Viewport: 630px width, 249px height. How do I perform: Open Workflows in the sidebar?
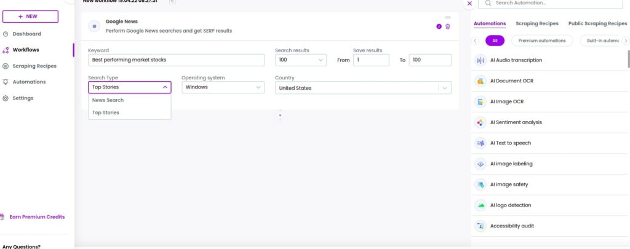[26, 50]
